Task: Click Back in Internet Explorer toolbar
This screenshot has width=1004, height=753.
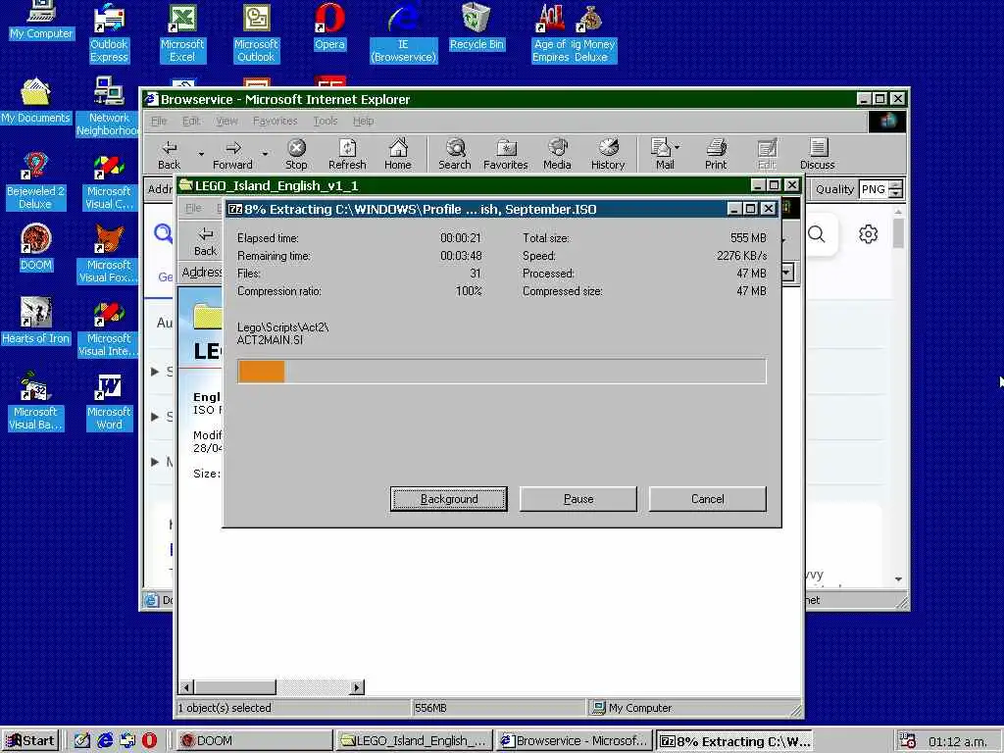Action: [169, 155]
